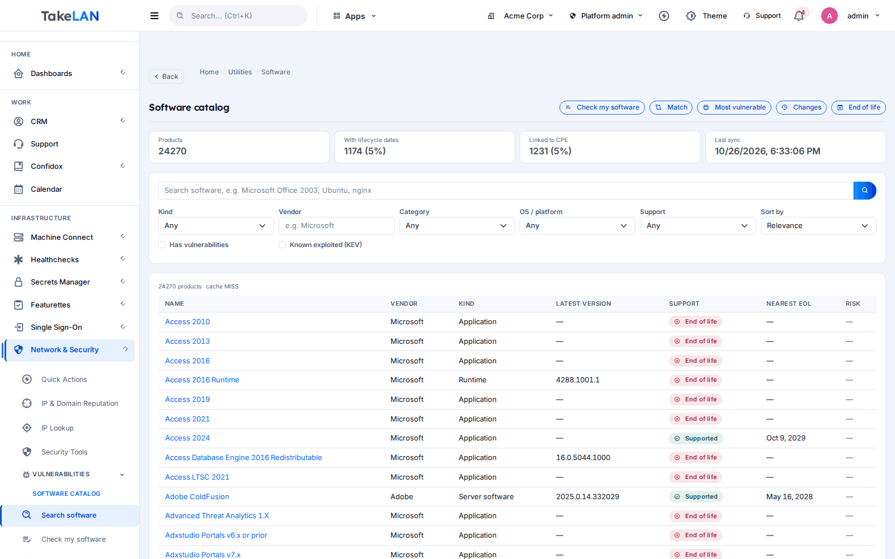Click the Dashboards home icon
Screen dimensions: 895x559
point(18,73)
